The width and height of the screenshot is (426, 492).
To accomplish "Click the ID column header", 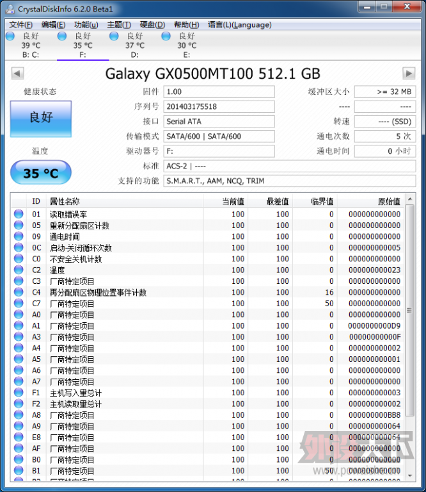I will click(x=36, y=201).
